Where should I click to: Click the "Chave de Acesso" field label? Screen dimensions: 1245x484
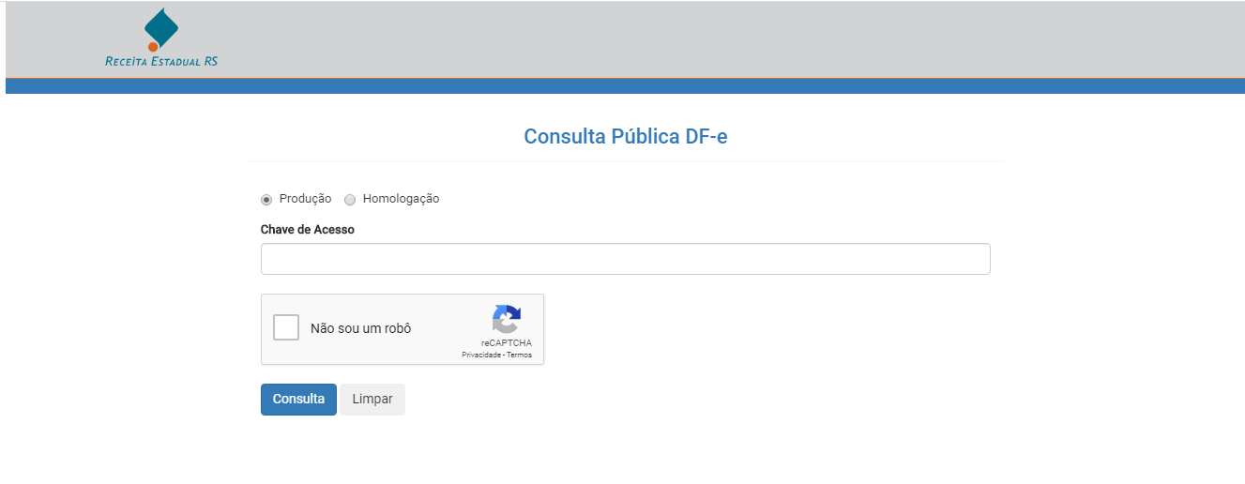tap(307, 230)
